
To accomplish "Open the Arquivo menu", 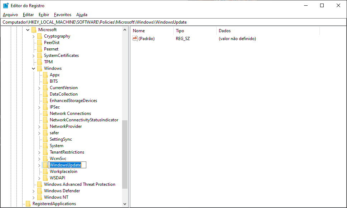I will point(10,15).
